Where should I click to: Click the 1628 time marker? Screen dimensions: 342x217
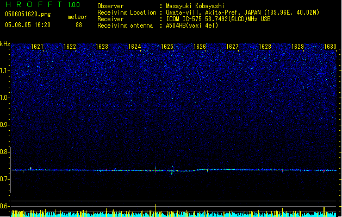point(265,46)
